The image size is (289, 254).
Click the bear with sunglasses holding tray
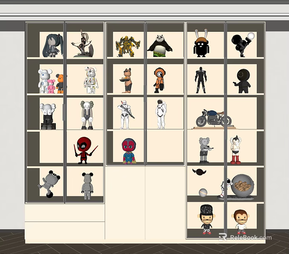coord(127,80)
